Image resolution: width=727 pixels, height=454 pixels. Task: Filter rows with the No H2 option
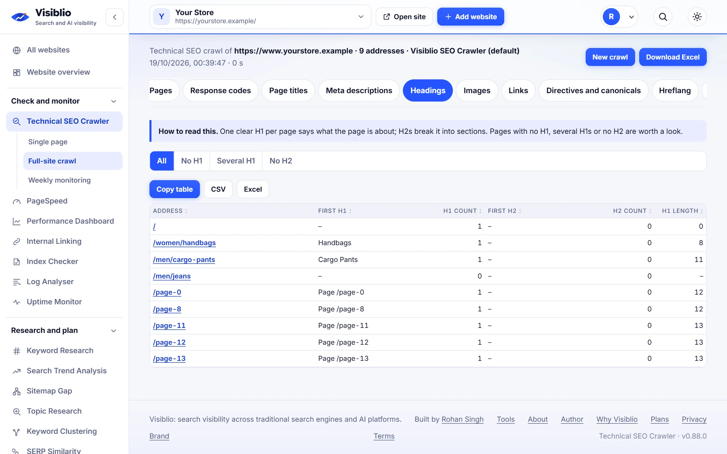click(281, 161)
